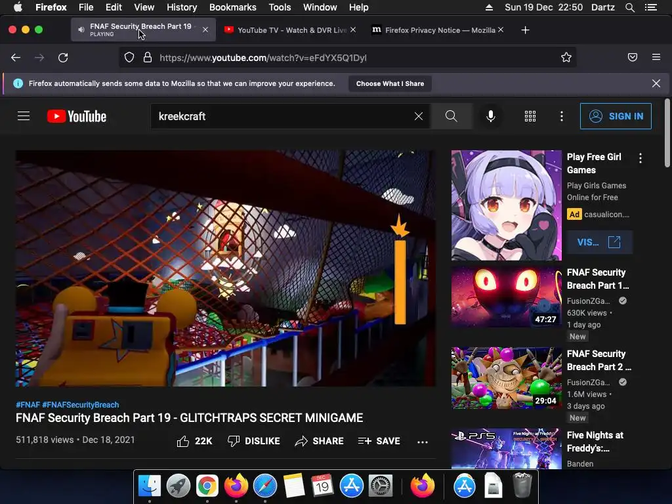Click the SIGN IN button
Screen dimensions: 672x504
(x=616, y=116)
